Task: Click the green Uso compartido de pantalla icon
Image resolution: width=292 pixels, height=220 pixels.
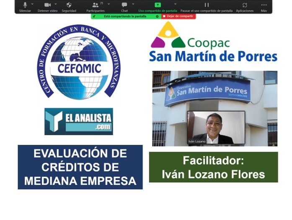Action: point(158,5)
